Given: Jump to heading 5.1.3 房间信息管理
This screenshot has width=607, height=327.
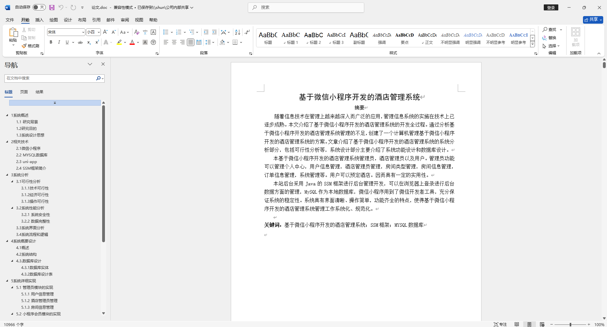Looking at the screenshot, I should coord(37,307).
